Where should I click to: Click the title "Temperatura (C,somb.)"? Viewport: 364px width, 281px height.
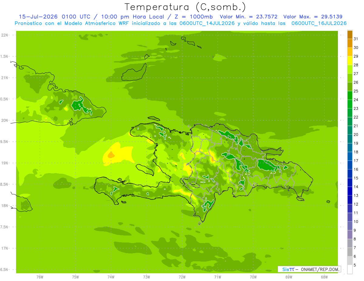point(185,7)
